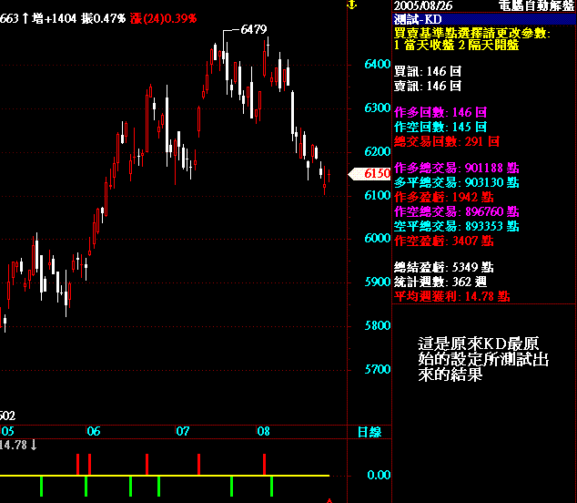Click the 08 month label on time axis

pos(264,431)
